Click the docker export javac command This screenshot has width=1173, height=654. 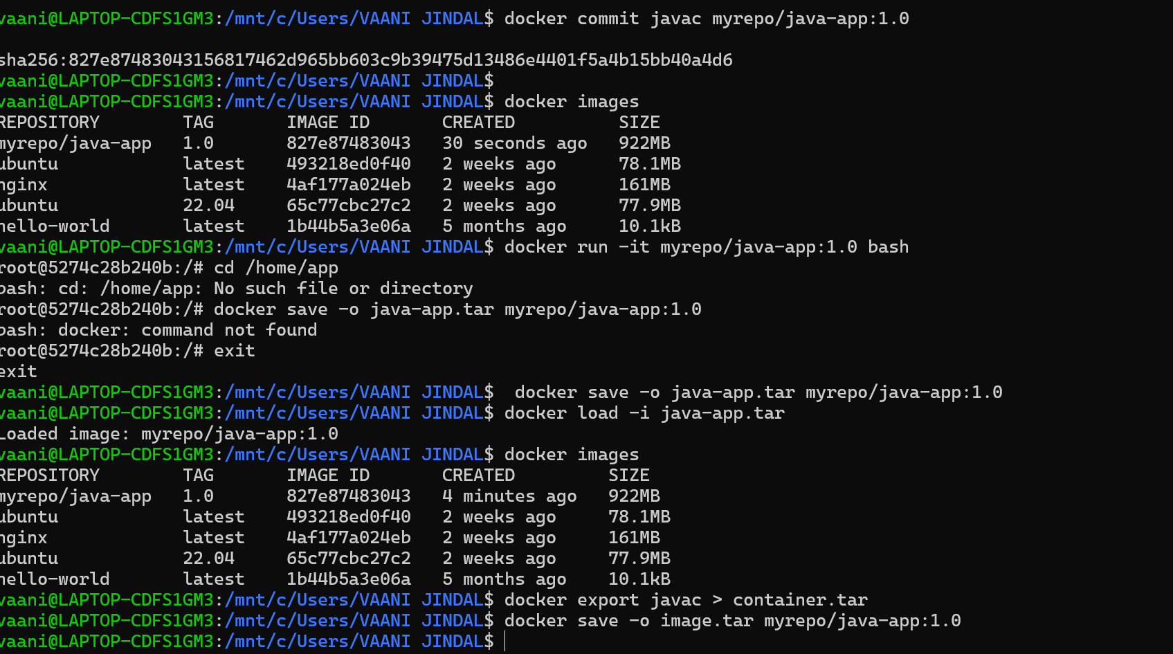pos(685,599)
